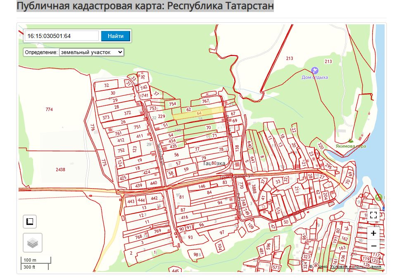Click parcel number 3888
The image size is (397, 279).
coord(254,189)
